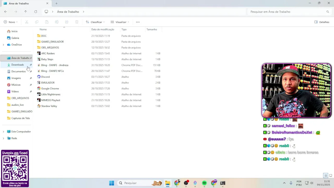Open Músicas in the sidebar
The image size is (334, 188).
coord(16,85)
